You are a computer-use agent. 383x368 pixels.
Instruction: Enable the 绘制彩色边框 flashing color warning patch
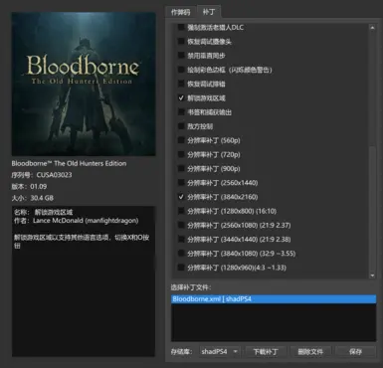(x=181, y=70)
